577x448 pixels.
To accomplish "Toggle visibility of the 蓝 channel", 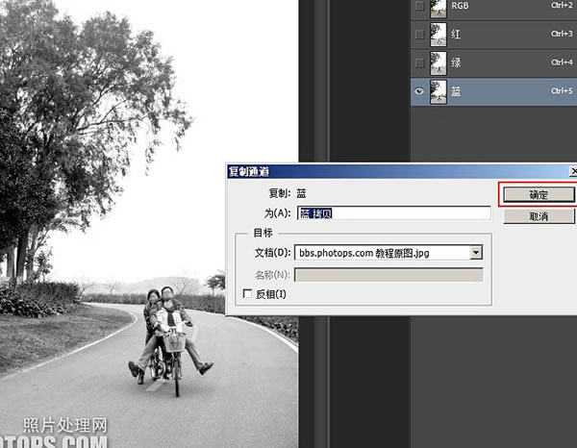I will pyautogui.click(x=419, y=91).
